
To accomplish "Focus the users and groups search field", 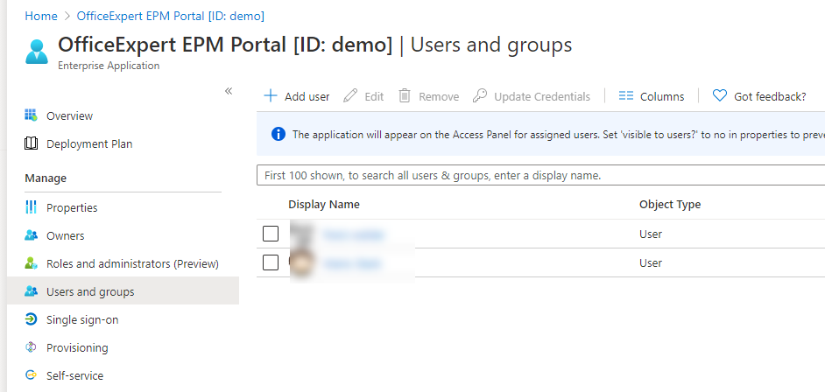I will pyautogui.click(x=540, y=175).
